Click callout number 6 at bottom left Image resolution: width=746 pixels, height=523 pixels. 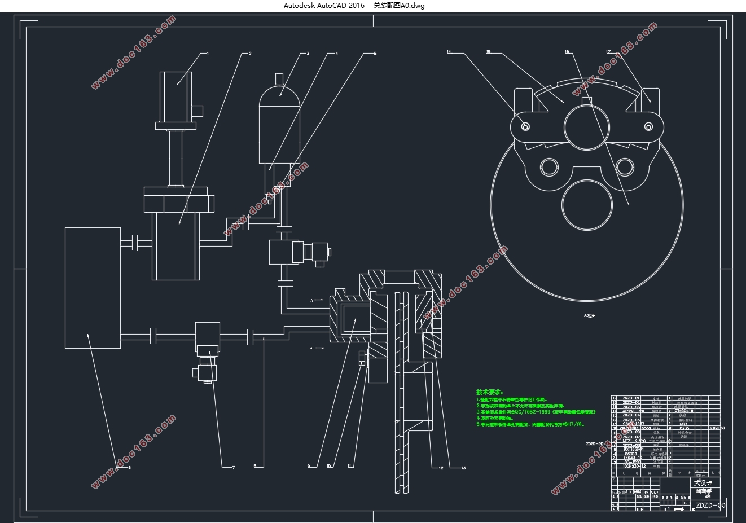click(x=129, y=467)
